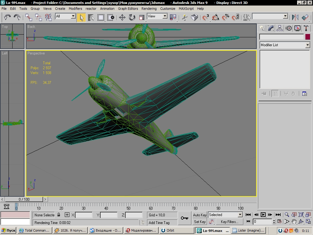Open the reference coordinate 'View' dropdown
The height and width of the screenshot is (235, 313).
tap(165, 16)
